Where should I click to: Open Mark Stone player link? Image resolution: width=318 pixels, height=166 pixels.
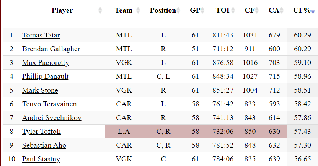(40, 90)
